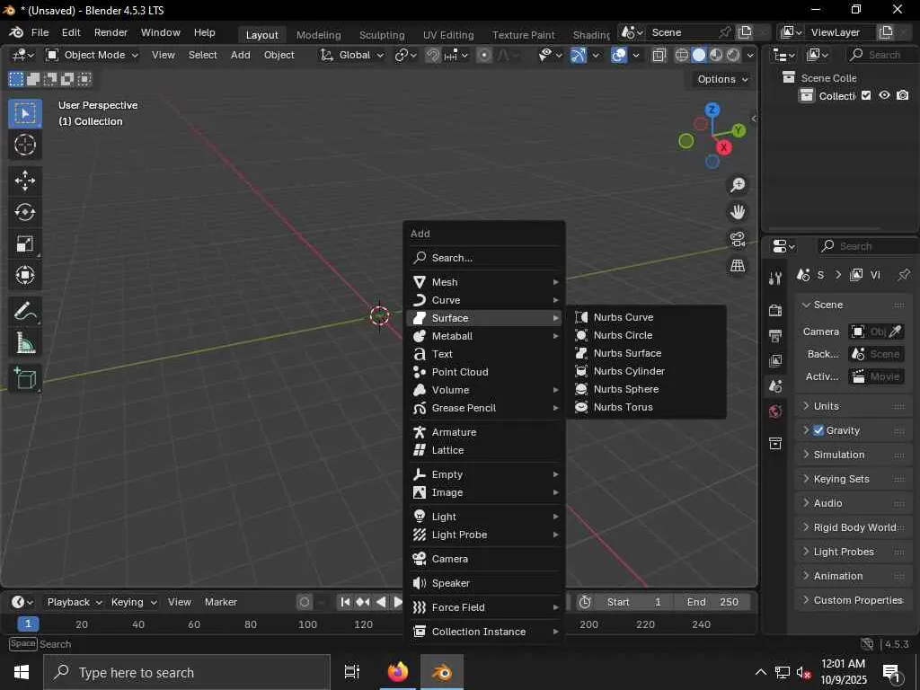Expand the Rigid Body World panel
The width and height of the screenshot is (920, 690).
(854, 527)
